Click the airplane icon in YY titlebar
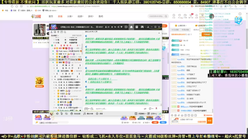Viewport: 248px width, 139px height. [115, 27]
